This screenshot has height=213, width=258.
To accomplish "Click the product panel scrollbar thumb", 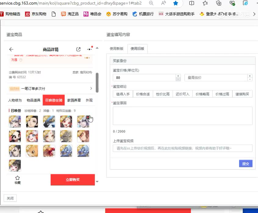I will [x=97, y=83].
